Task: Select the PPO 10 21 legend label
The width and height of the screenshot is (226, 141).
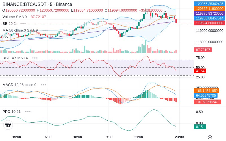Action: click(12, 111)
